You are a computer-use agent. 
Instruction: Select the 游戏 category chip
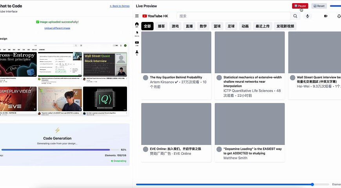[175, 26]
